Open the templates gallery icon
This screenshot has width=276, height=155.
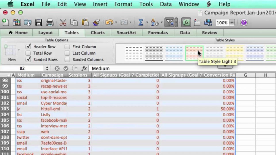click(17, 22)
